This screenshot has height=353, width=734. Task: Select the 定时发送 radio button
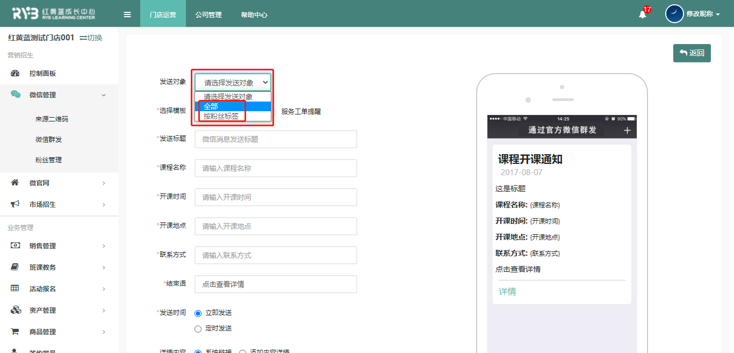point(198,328)
